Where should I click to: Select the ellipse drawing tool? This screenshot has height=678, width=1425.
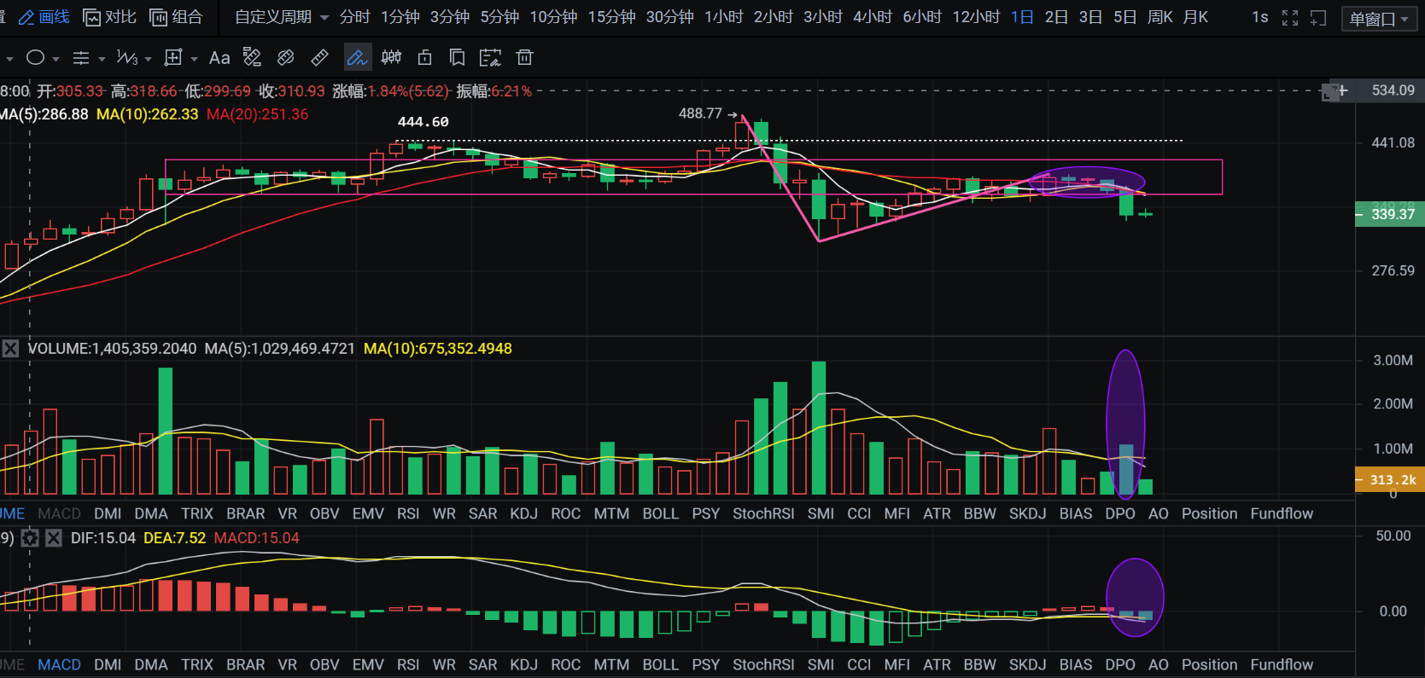(35, 57)
